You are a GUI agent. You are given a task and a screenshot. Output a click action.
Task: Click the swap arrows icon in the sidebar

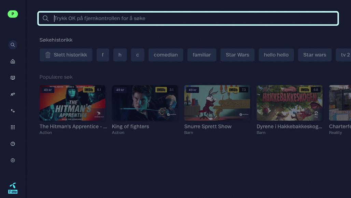pos(13,111)
